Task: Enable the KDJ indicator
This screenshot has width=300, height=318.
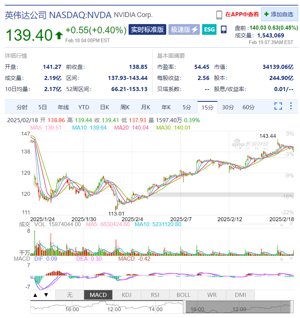Action: pyautogui.click(x=126, y=295)
